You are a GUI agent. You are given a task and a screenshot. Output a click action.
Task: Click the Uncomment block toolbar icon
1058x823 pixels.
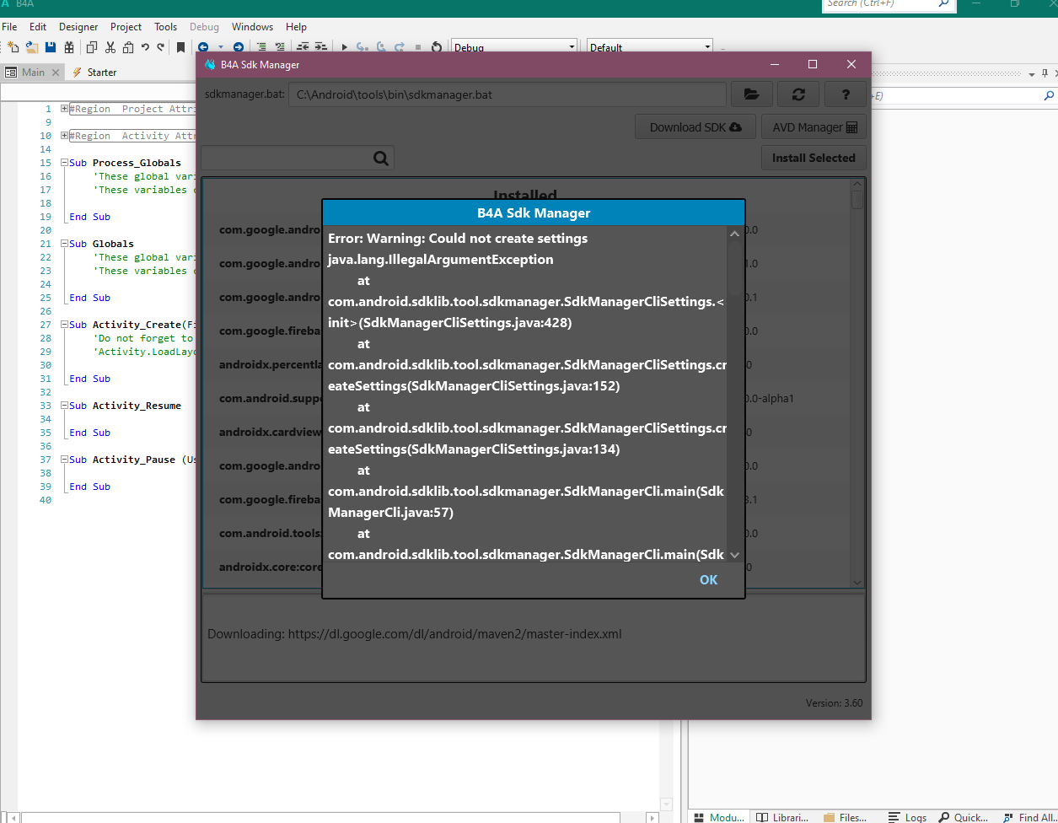point(280,47)
